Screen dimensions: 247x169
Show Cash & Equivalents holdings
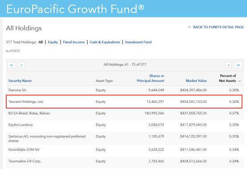coord(105,42)
